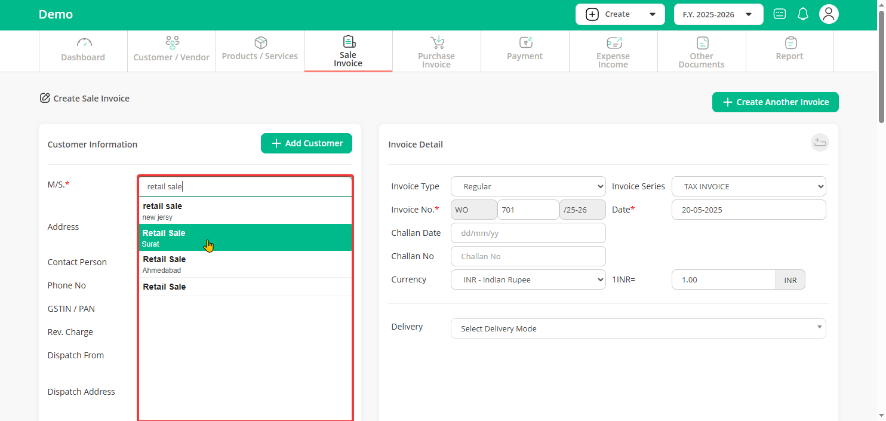The image size is (886, 421).
Task: Click Create Another Invoice button
Action: [775, 102]
